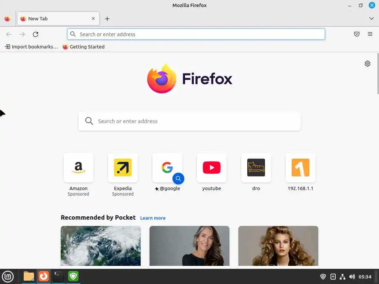
Task: Open the shield tray icon
Action: (323, 277)
